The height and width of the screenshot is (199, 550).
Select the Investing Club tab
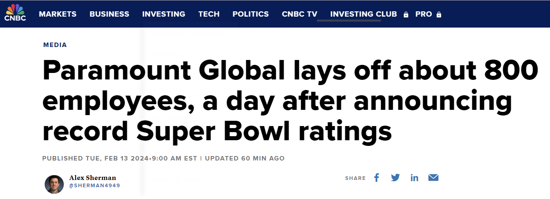tap(364, 14)
